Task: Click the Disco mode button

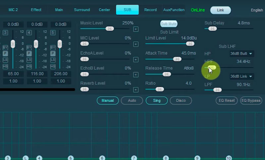Action: click(x=181, y=101)
